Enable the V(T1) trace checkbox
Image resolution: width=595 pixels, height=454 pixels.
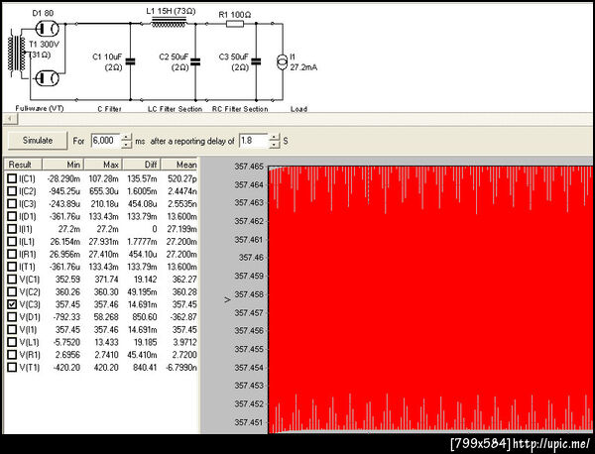tap(12, 367)
